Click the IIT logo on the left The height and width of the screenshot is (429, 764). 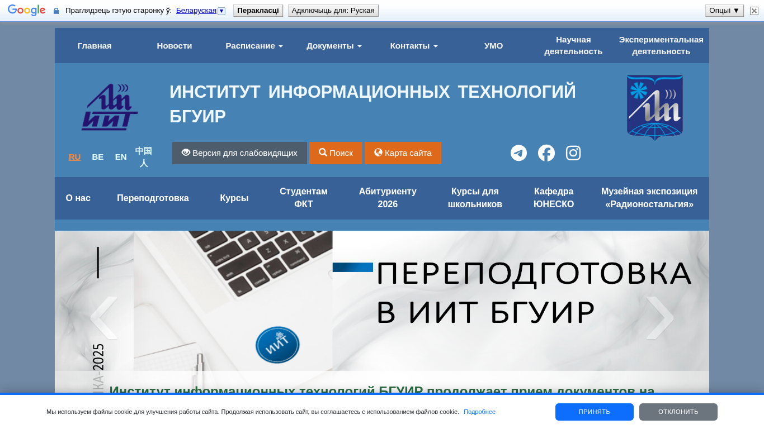[110, 107]
